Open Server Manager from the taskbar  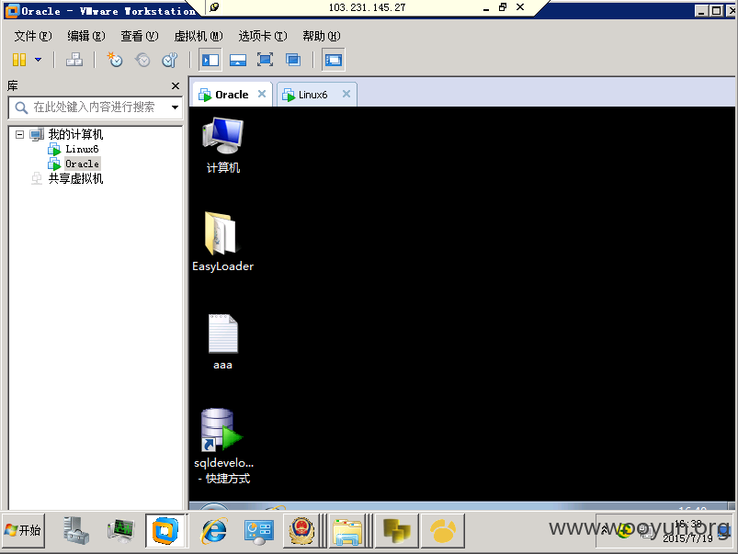coord(75,531)
